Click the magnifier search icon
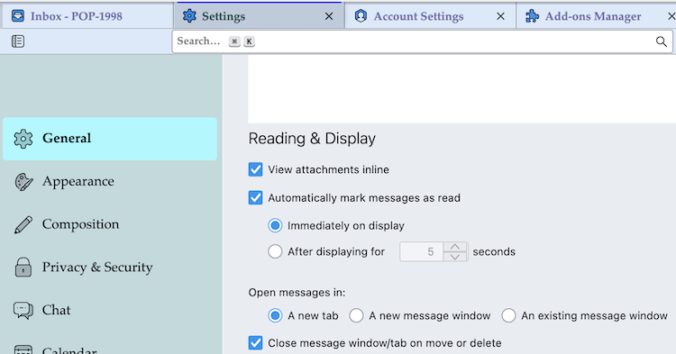Screen dimensions: 676x354 coord(662,41)
